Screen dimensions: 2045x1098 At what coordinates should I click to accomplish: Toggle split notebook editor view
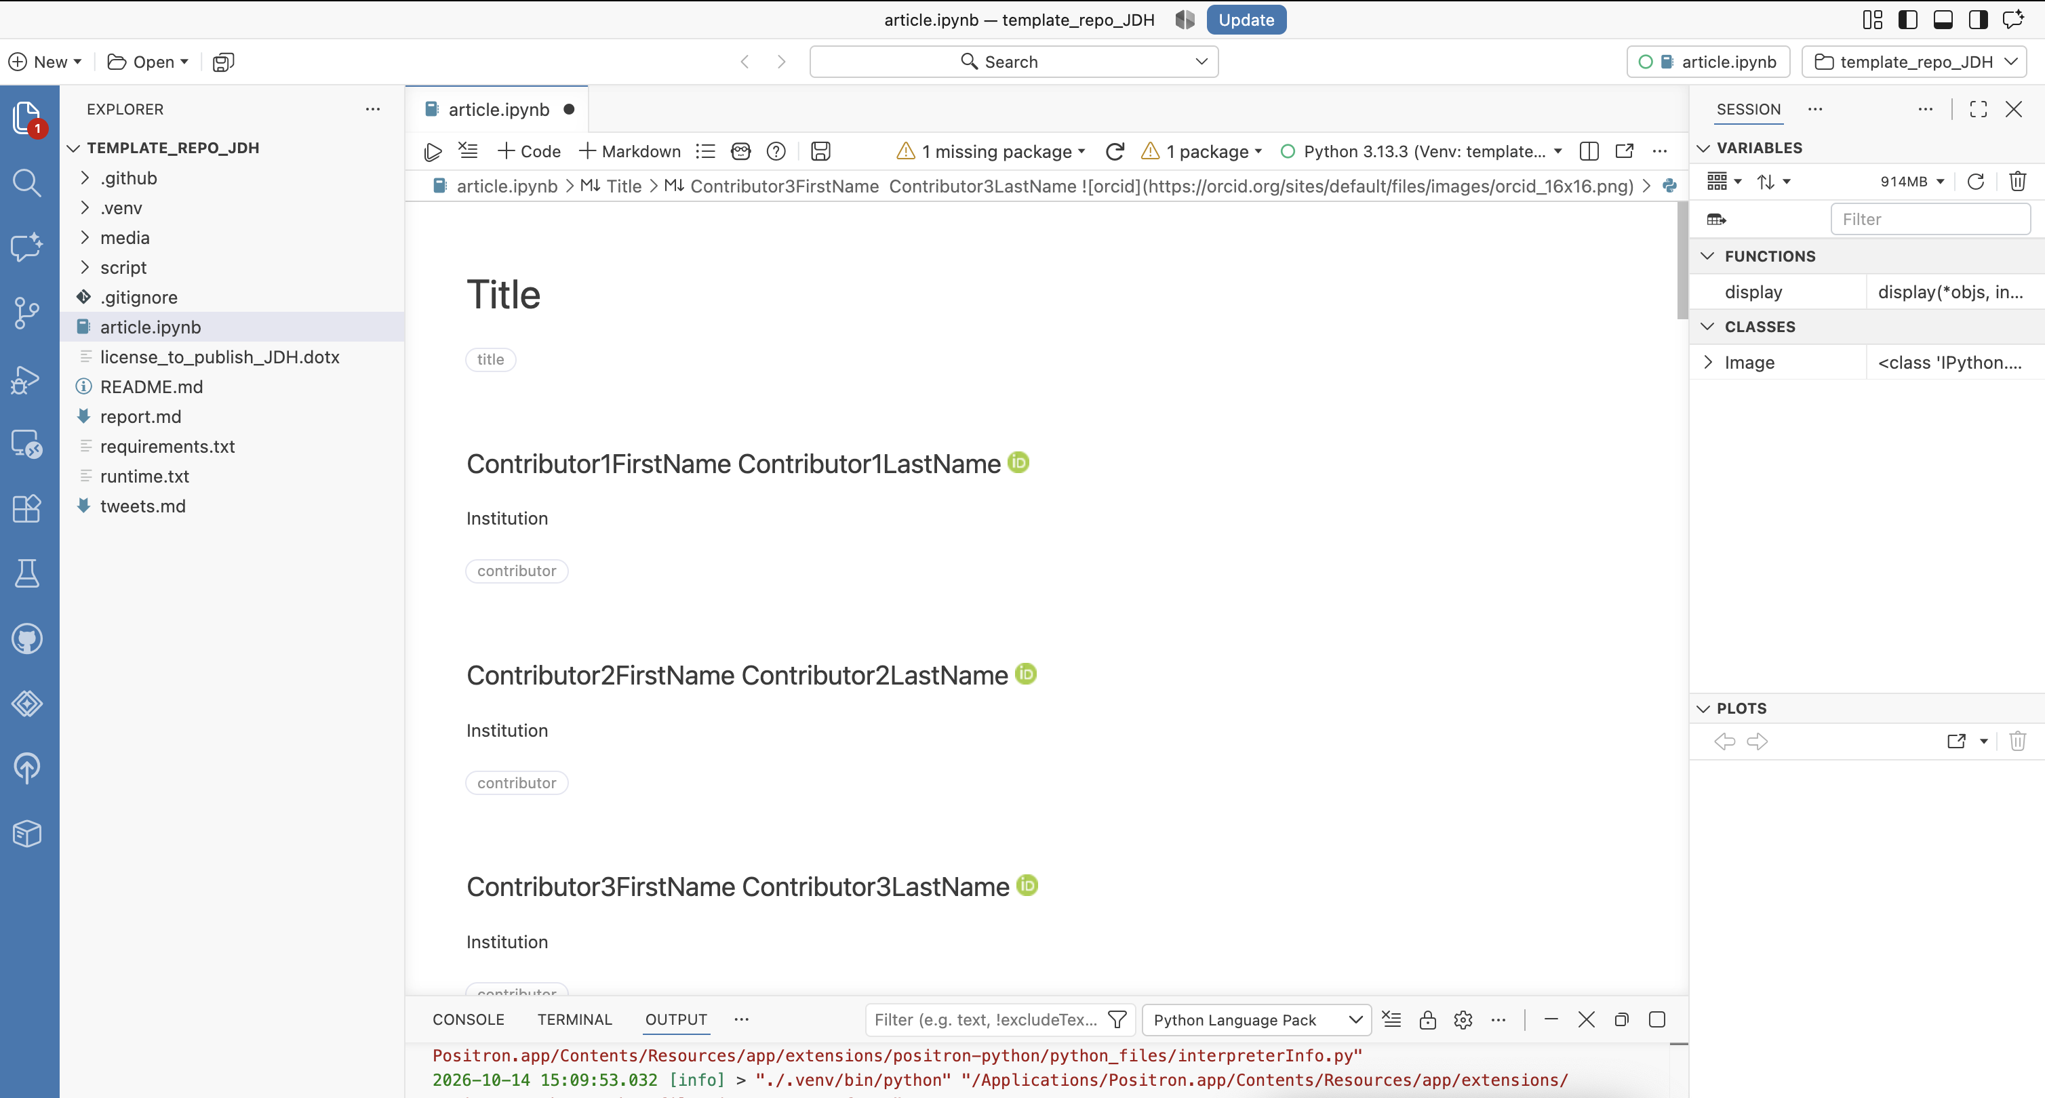coord(1589,152)
